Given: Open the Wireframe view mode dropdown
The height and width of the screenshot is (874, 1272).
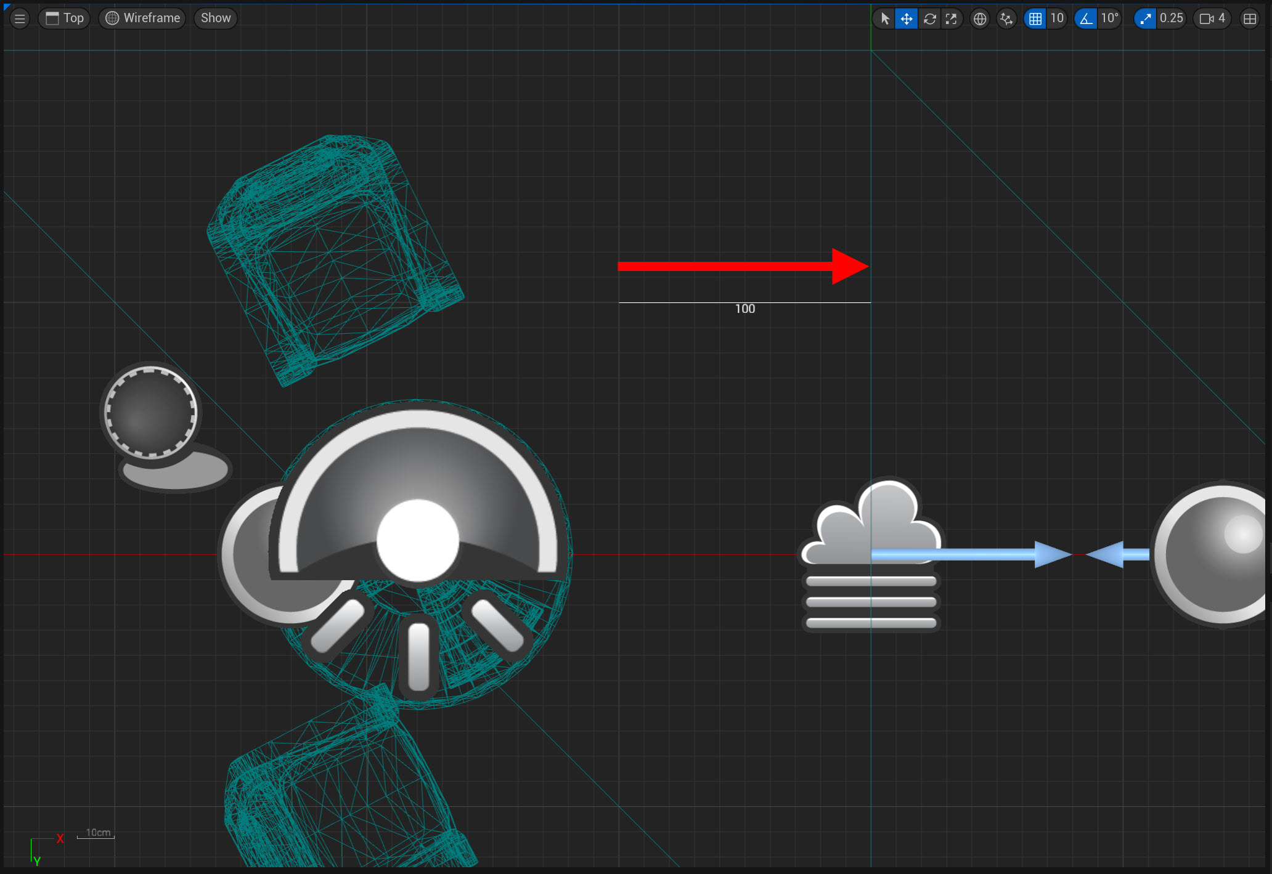Looking at the screenshot, I should tap(143, 18).
